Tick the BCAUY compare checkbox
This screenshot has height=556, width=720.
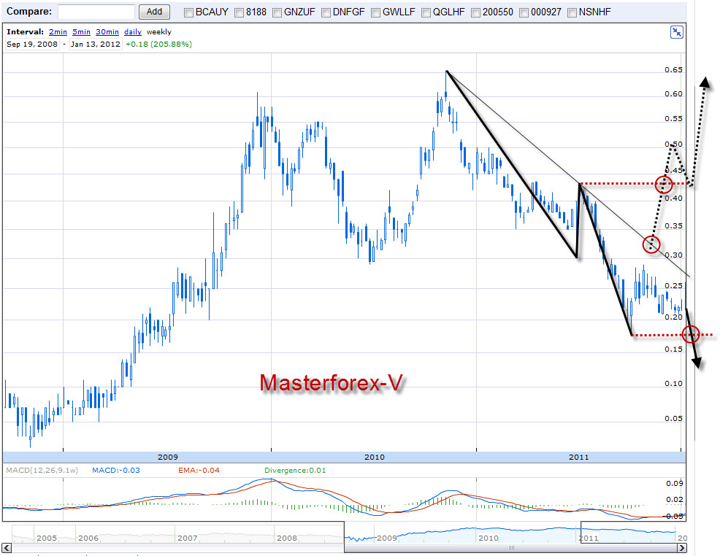click(x=188, y=12)
